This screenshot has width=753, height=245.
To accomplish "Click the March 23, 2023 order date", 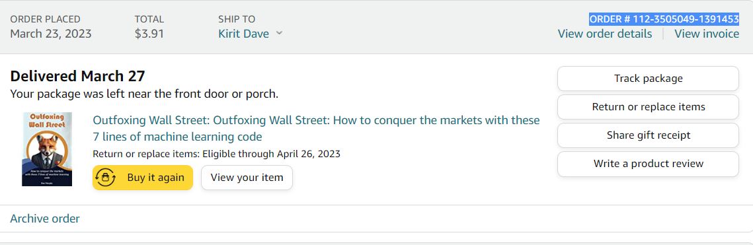I will (x=51, y=34).
